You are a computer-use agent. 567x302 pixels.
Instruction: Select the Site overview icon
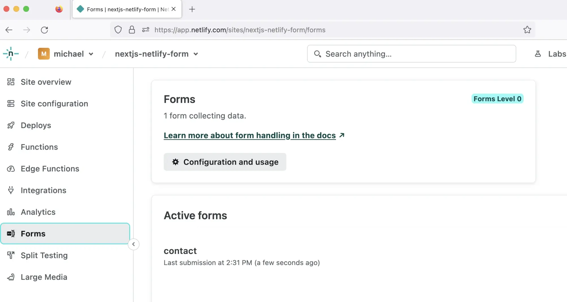pyautogui.click(x=11, y=82)
